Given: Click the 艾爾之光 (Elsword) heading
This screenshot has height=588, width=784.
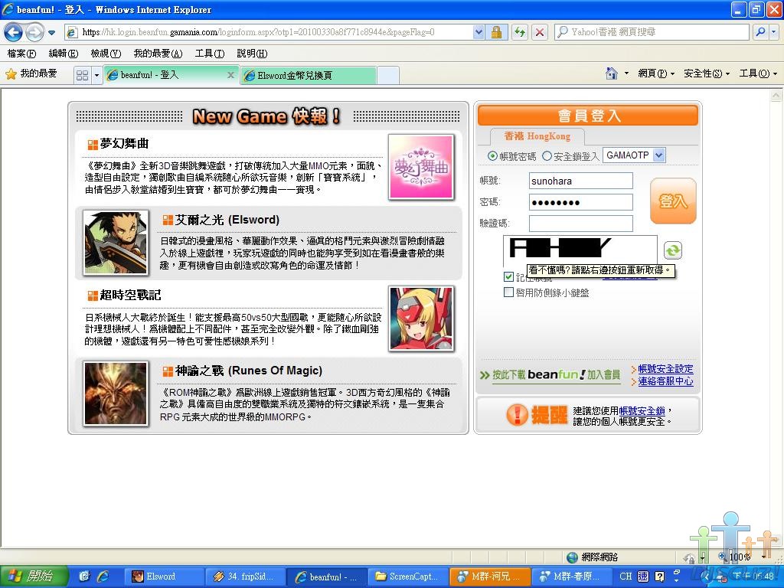Looking at the screenshot, I should 227,220.
